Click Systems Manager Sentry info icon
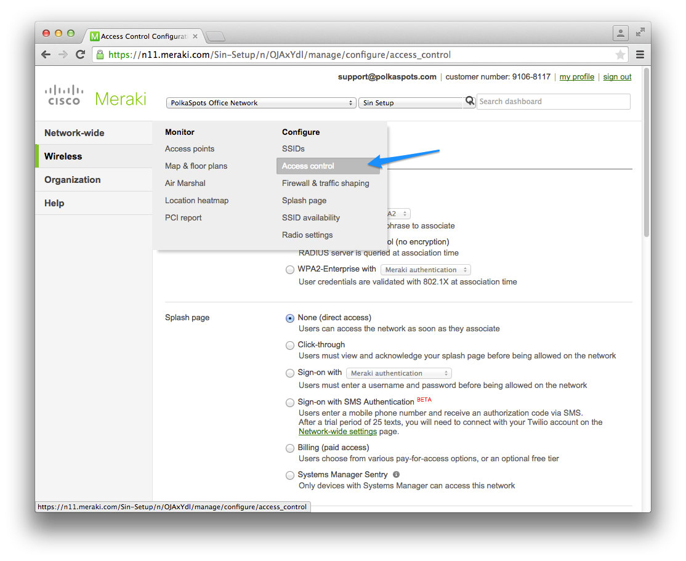 pyautogui.click(x=396, y=474)
